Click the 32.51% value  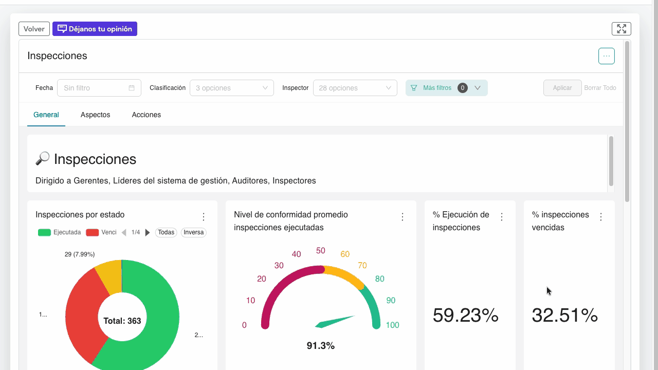(x=565, y=315)
